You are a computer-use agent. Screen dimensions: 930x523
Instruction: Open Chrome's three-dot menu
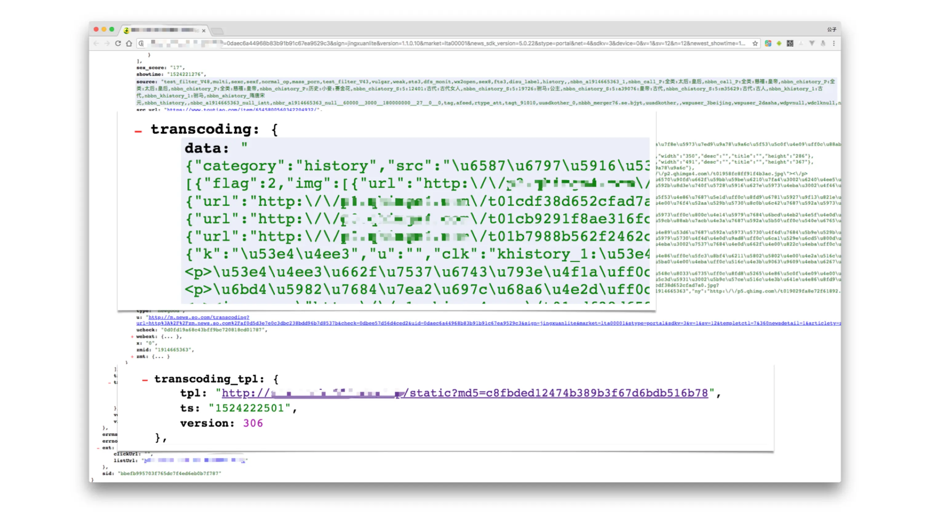tap(834, 43)
